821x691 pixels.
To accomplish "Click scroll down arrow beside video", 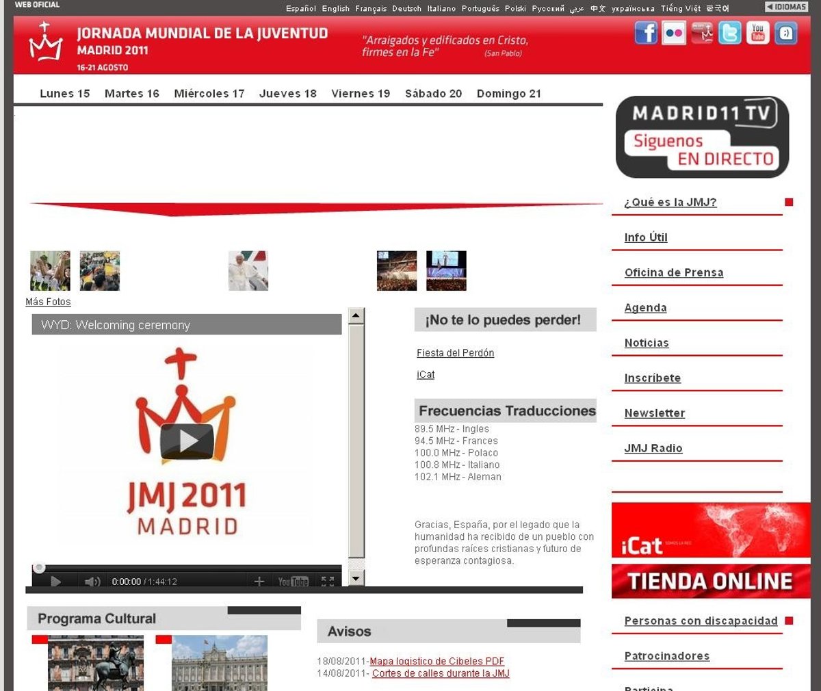I will click(x=356, y=578).
